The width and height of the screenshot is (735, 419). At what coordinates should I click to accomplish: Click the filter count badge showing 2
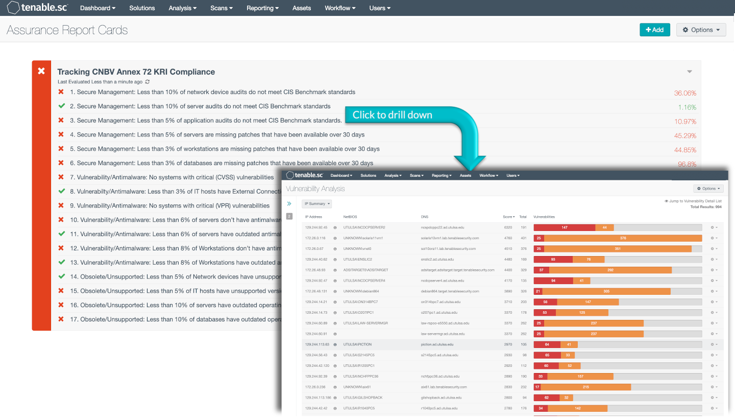pyautogui.click(x=289, y=216)
